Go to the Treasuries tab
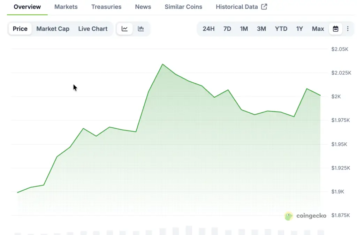 [106, 7]
